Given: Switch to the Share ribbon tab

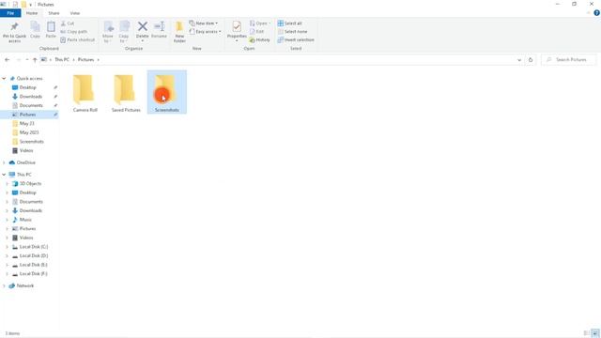Looking at the screenshot, I should tap(54, 13).
